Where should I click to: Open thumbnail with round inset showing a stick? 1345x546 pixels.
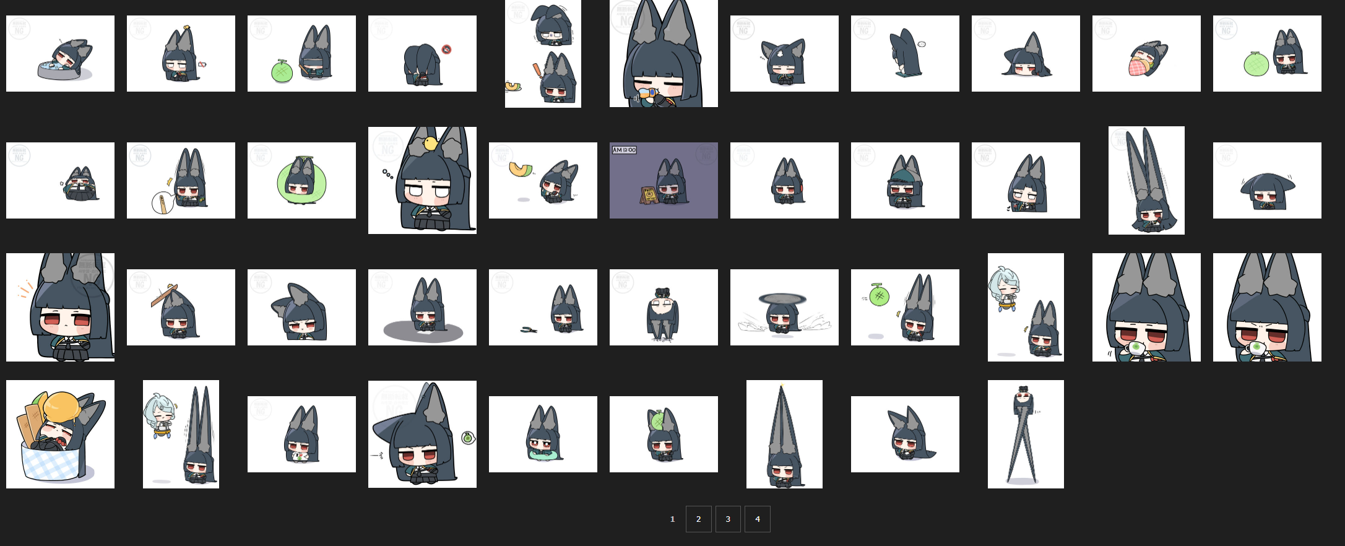181,180
